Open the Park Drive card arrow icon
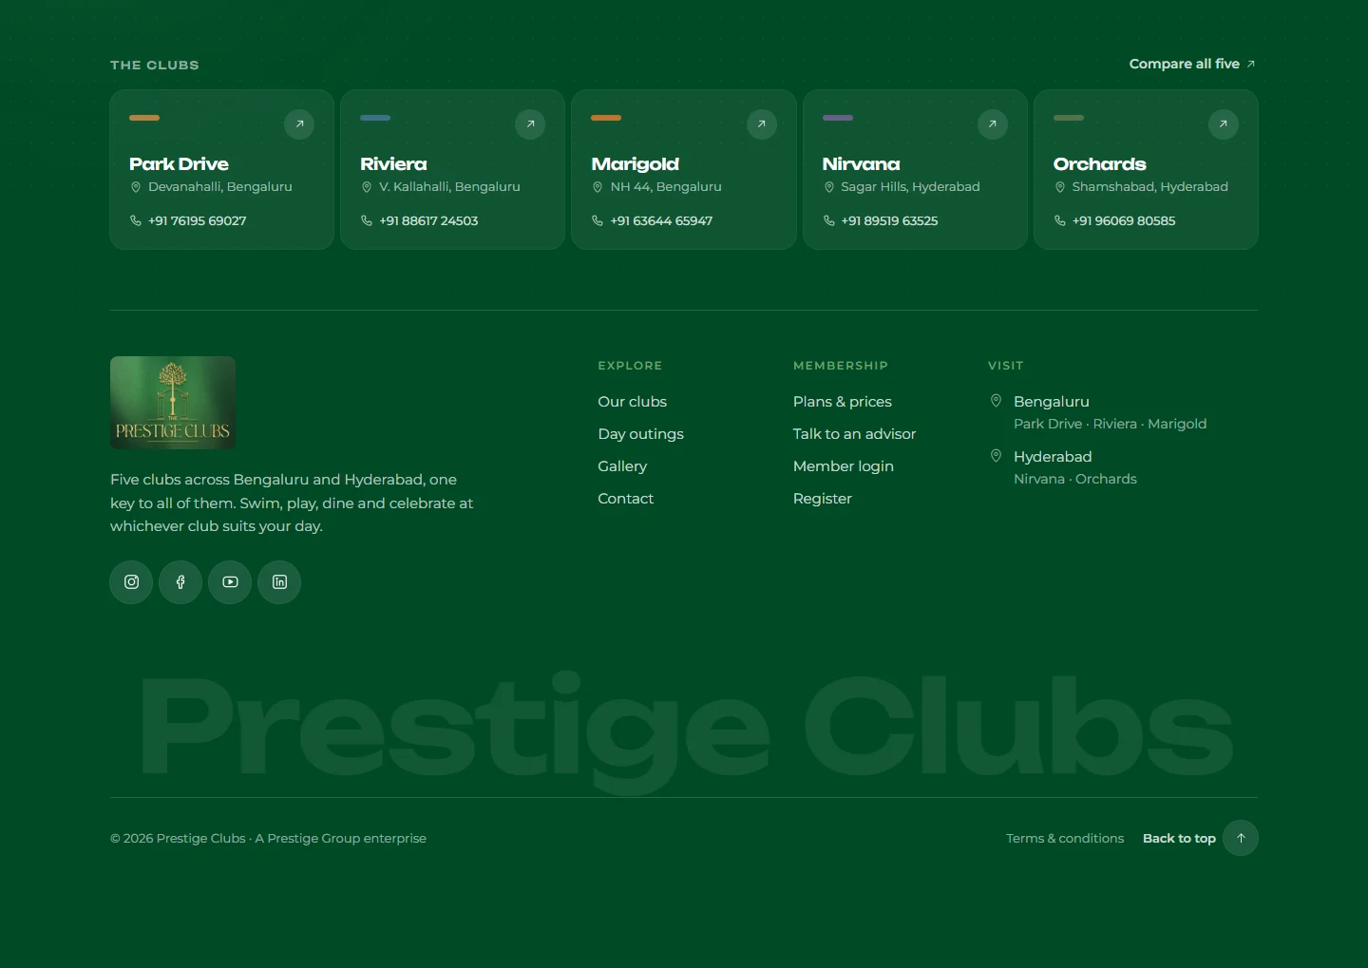 pyautogui.click(x=299, y=124)
